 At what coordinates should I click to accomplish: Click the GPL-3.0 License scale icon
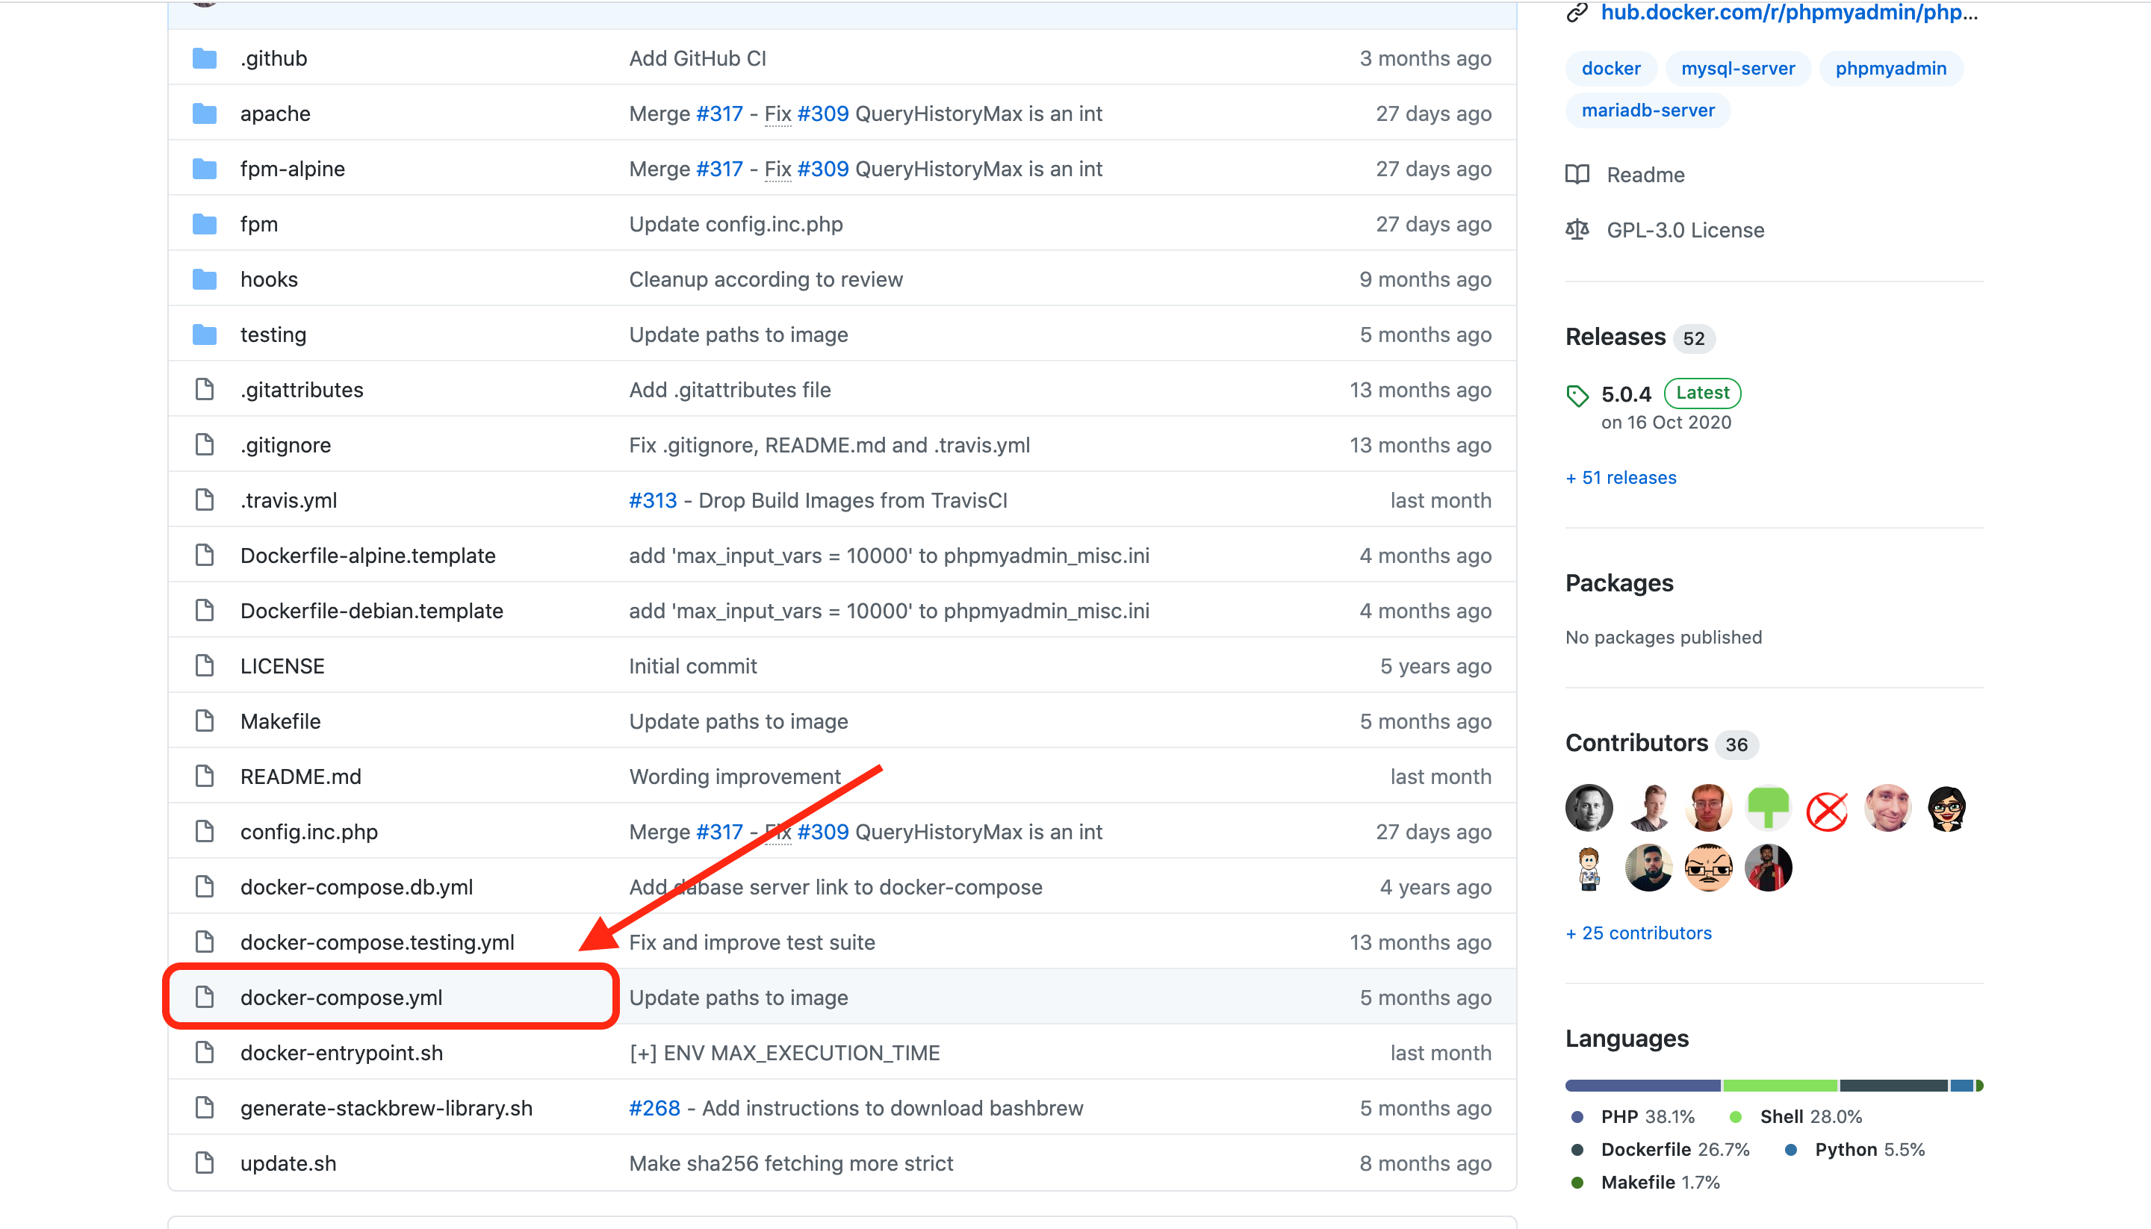1577,229
